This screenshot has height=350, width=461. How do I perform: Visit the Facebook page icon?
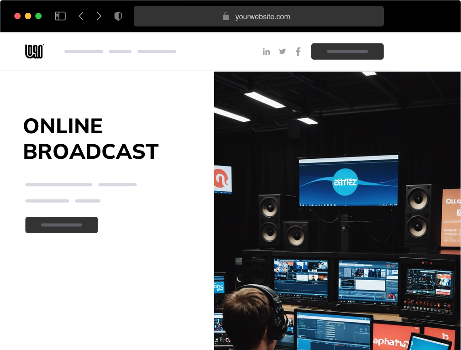click(298, 51)
